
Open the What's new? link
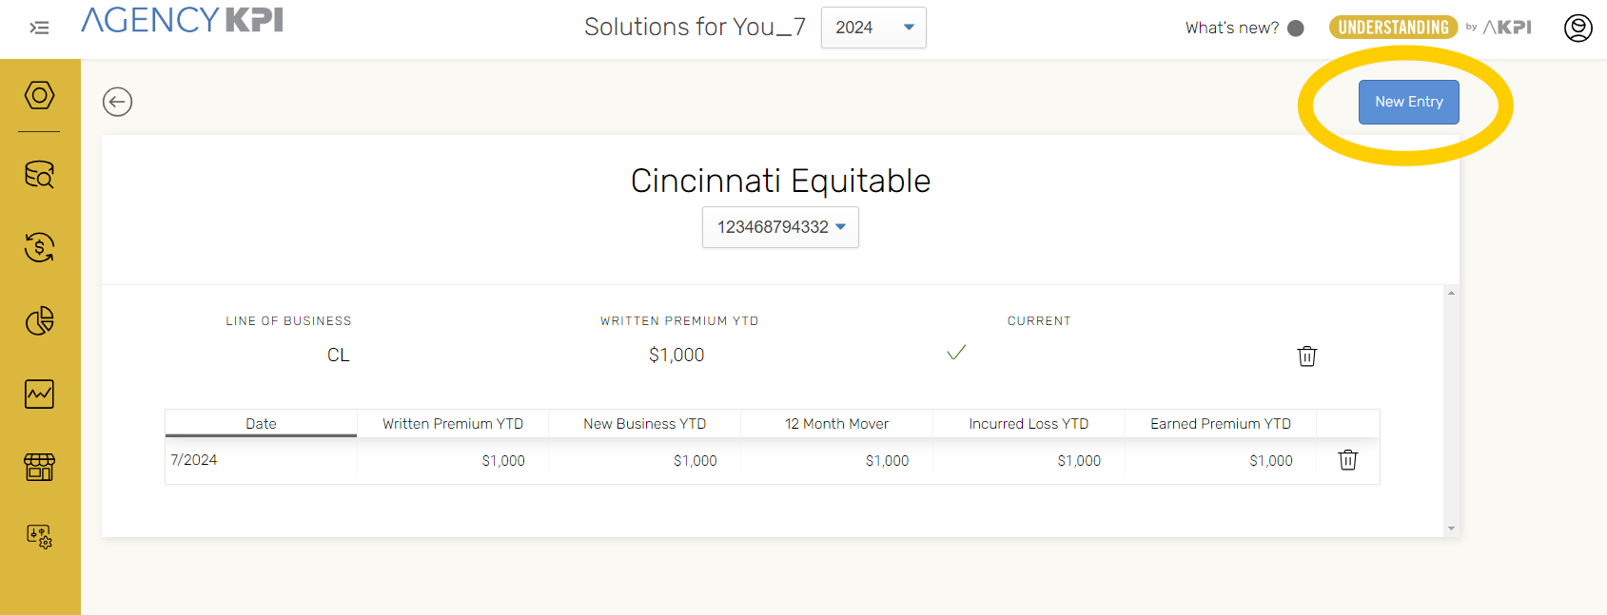tap(1232, 28)
